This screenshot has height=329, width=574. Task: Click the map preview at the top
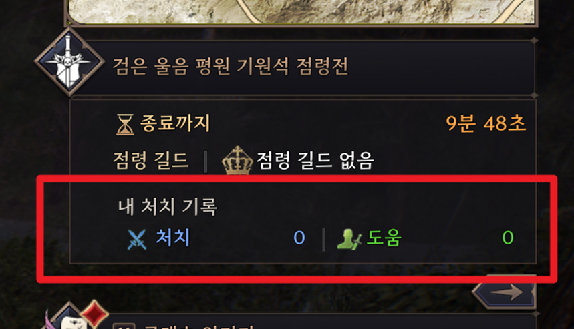pyautogui.click(x=301, y=12)
